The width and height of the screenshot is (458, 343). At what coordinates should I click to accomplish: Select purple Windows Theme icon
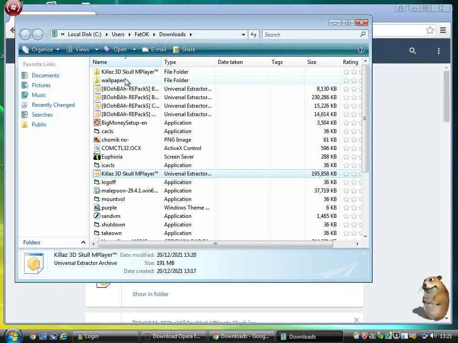[x=97, y=207]
